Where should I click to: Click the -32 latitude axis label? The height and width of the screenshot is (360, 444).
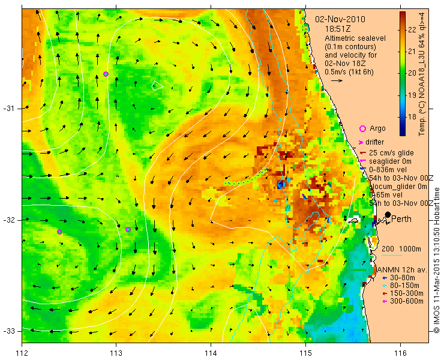coord(8,220)
